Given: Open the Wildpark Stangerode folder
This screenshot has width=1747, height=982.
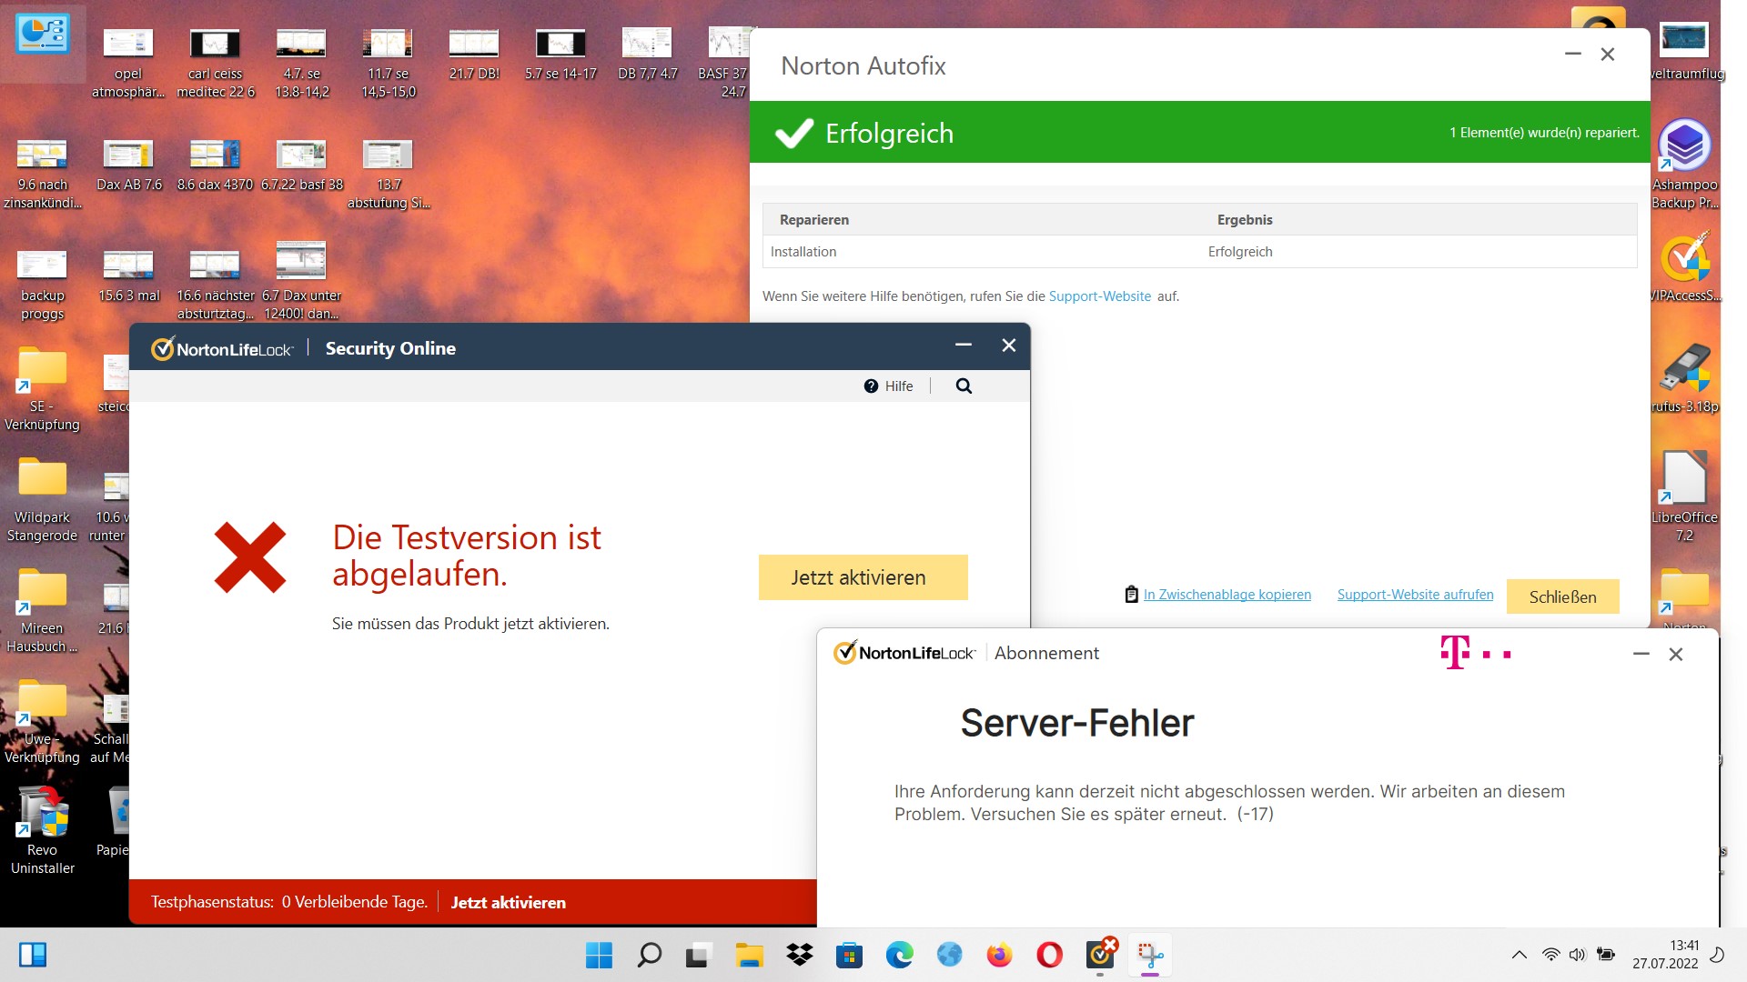Looking at the screenshot, I should (x=42, y=498).
